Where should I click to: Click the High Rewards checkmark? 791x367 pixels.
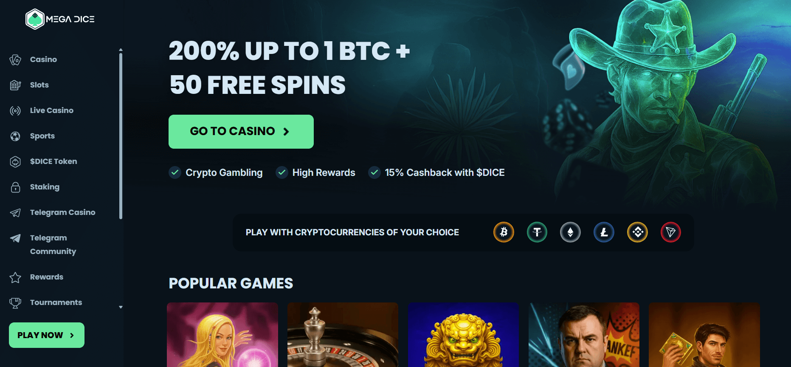pyautogui.click(x=282, y=172)
